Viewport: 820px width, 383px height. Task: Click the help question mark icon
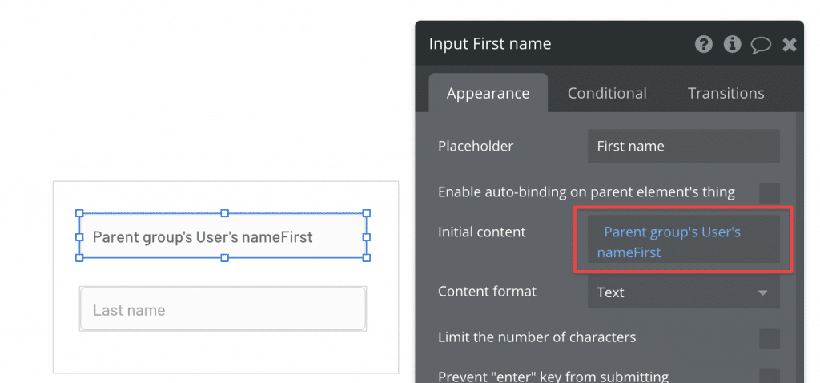point(704,44)
